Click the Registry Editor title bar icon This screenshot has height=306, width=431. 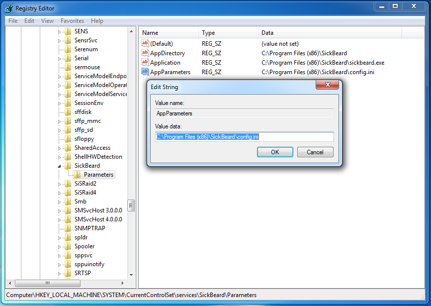(9, 8)
